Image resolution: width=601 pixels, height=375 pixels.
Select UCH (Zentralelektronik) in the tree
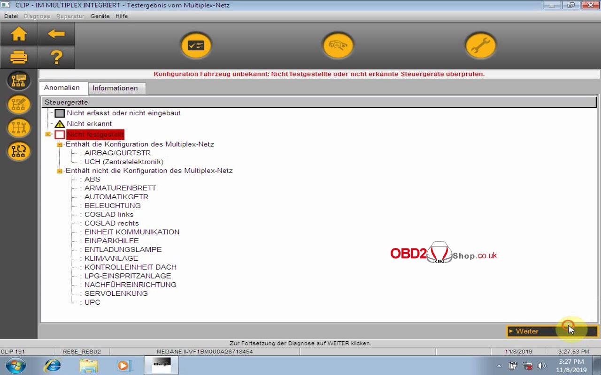click(x=123, y=162)
